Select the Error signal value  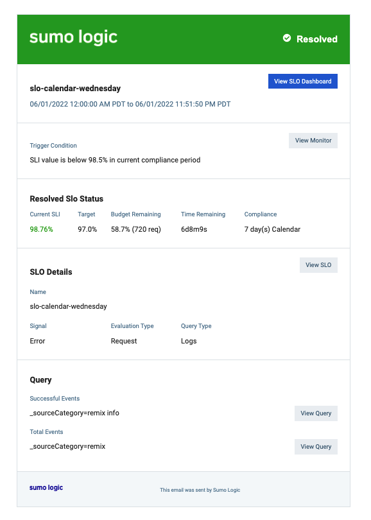[37, 340]
